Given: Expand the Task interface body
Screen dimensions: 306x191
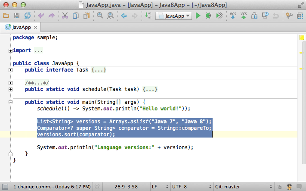Looking at the screenshot, I should click(10, 70).
